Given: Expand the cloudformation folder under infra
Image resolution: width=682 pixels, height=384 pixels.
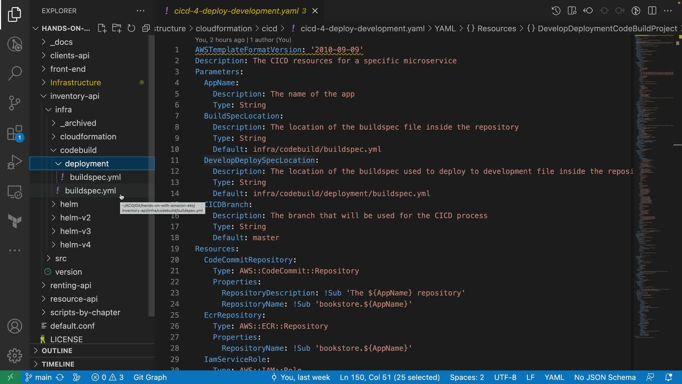Looking at the screenshot, I should click(88, 137).
